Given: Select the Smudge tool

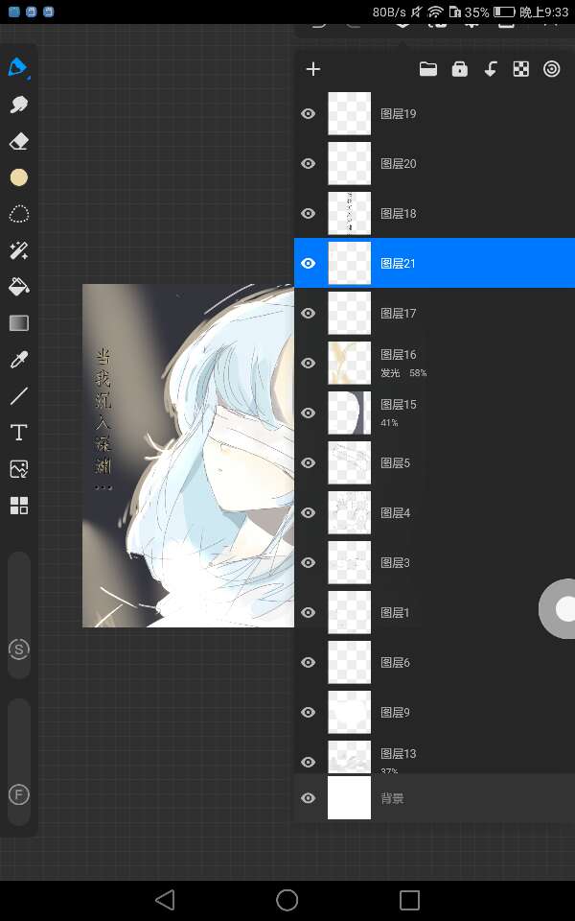Looking at the screenshot, I should [x=18, y=105].
